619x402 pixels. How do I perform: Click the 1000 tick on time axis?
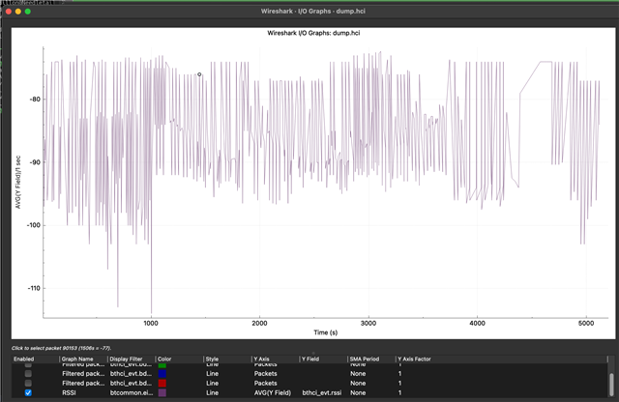point(151,323)
